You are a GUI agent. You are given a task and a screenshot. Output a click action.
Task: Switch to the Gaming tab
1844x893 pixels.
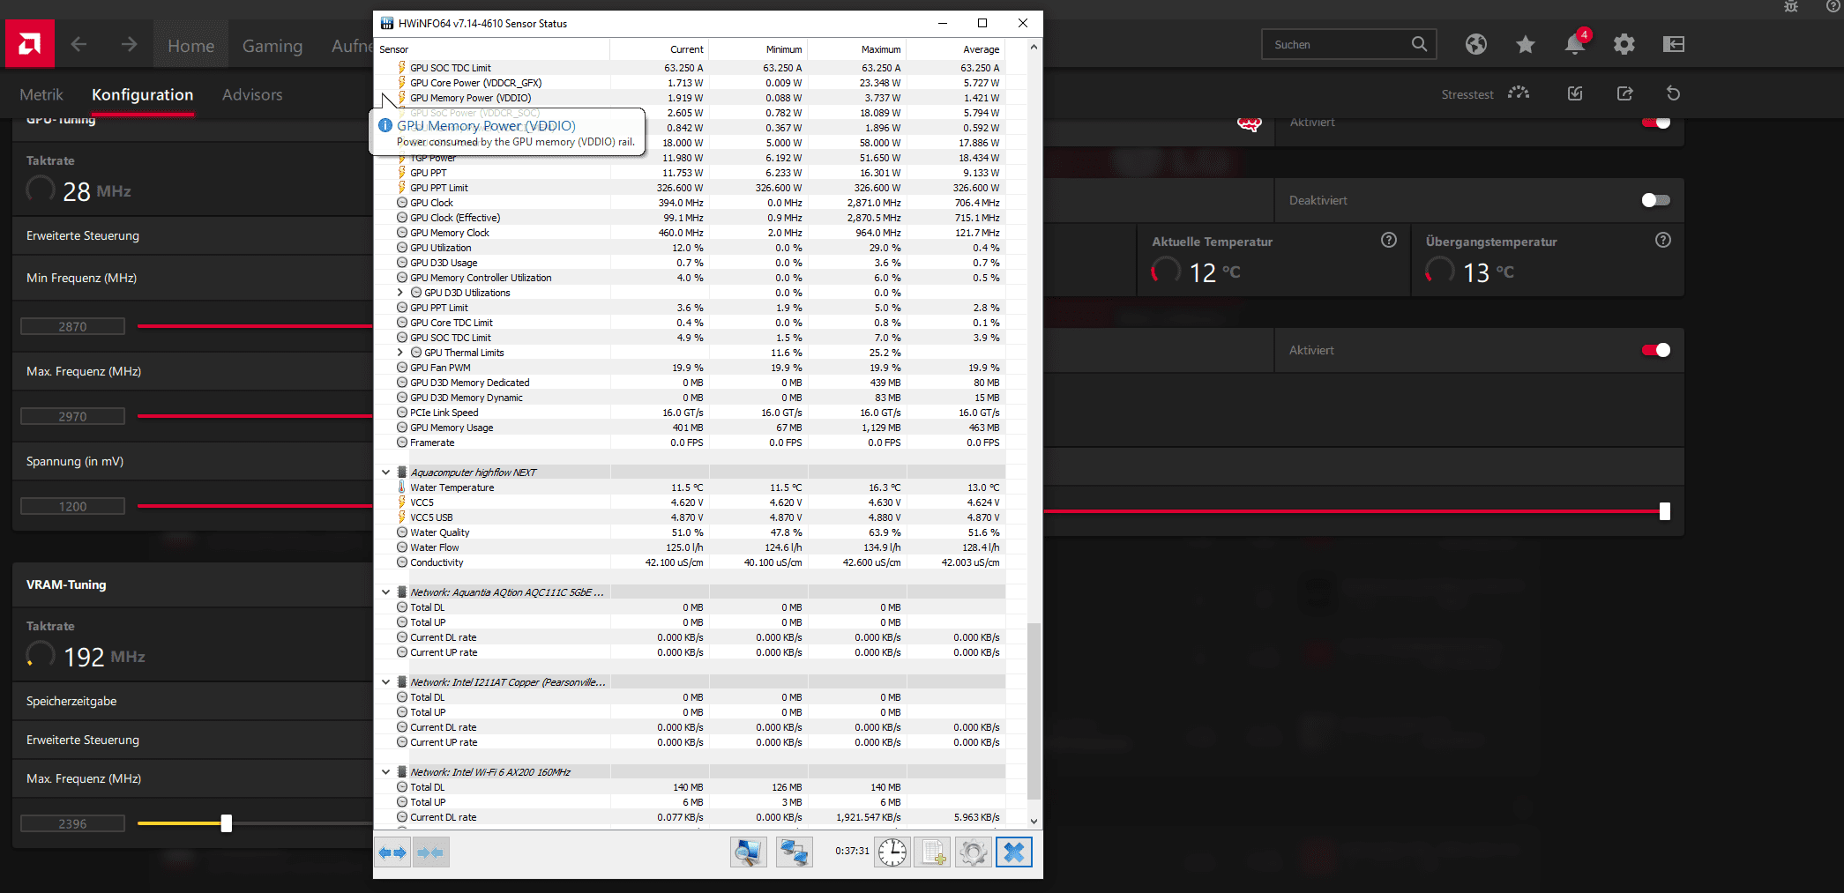pyautogui.click(x=272, y=46)
